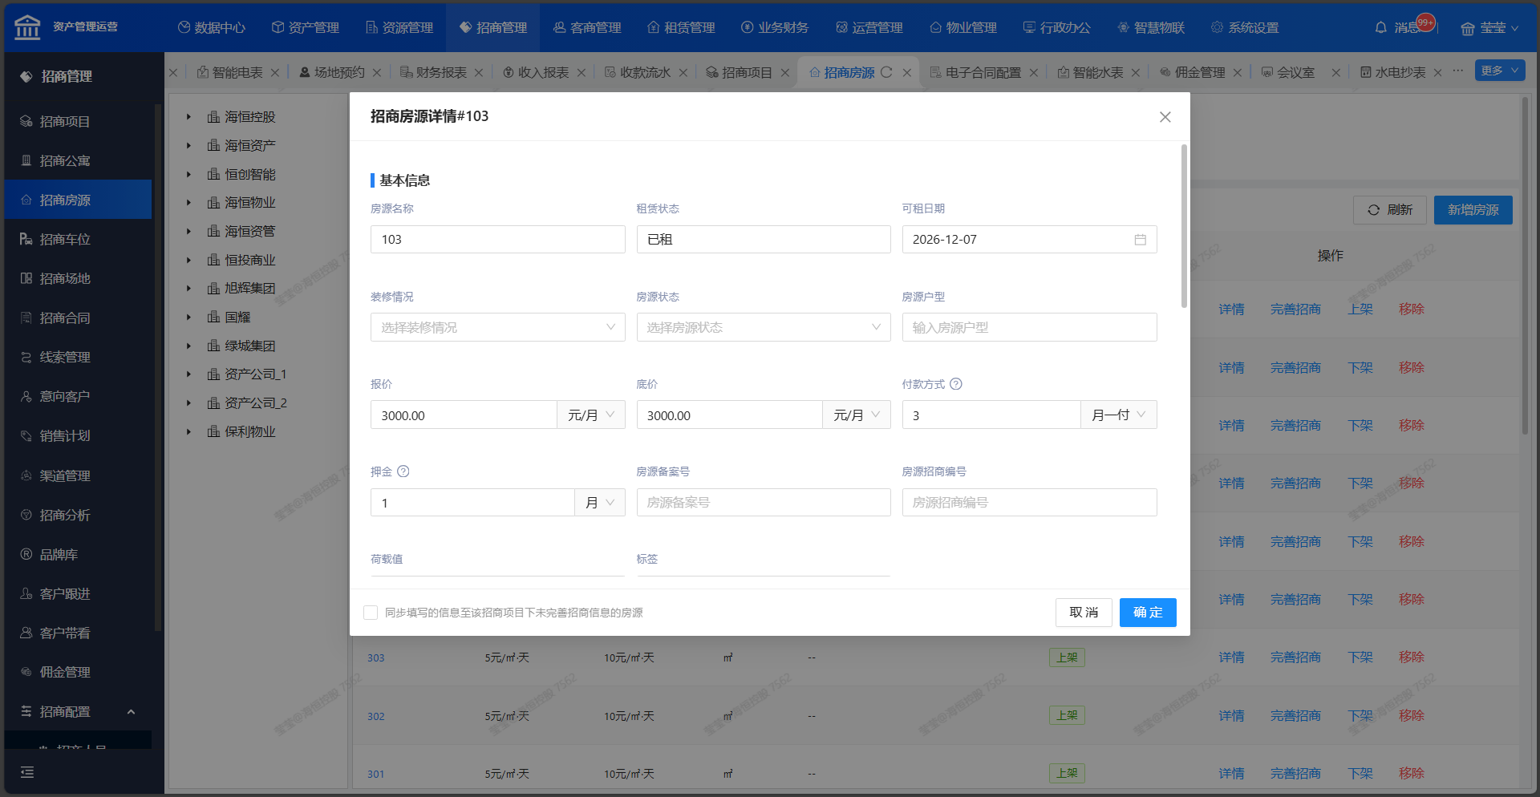Viewport: 1540px width, 797px height.
Task: Open the 房源状态 dropdown
Action: click(763, 327)
